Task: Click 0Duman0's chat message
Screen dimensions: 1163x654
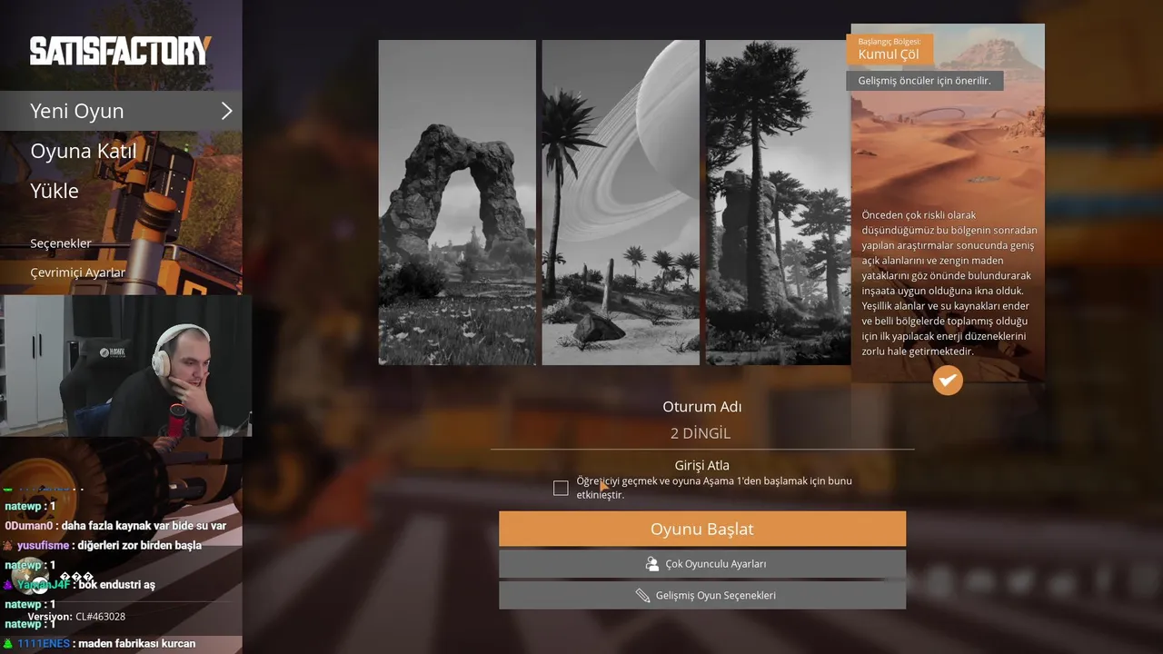Action: 115,526
